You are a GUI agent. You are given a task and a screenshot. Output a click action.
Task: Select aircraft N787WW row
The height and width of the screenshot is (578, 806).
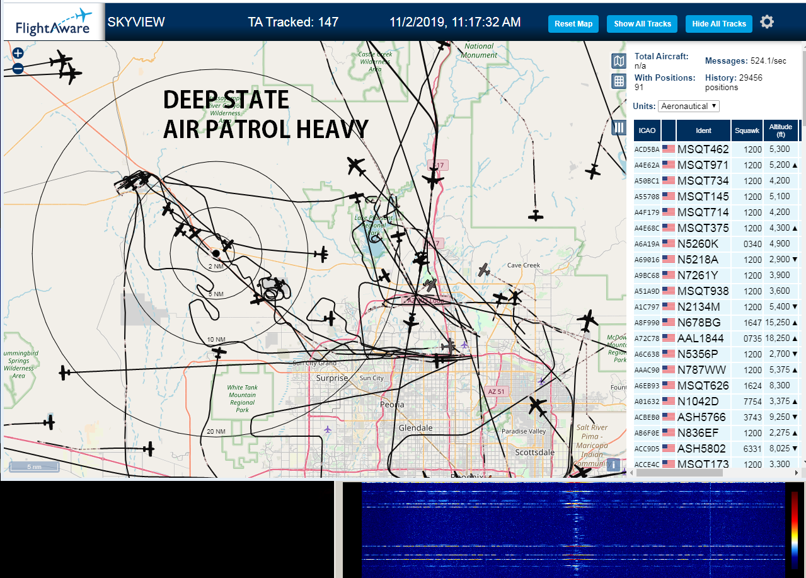717,370
